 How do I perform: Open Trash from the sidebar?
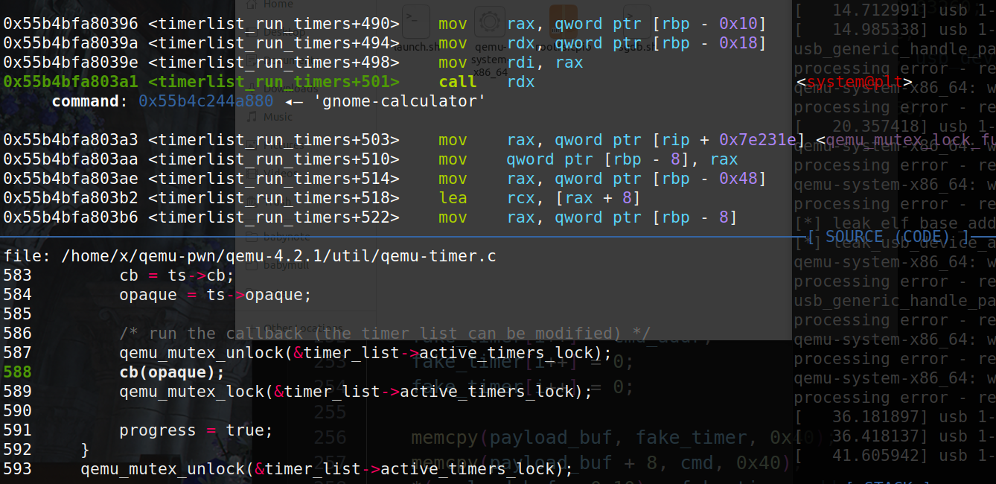point(277,201)
